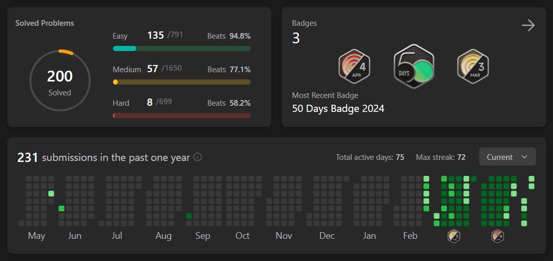Click the 50 Days Badge 2024 text

tap(338, 109)
